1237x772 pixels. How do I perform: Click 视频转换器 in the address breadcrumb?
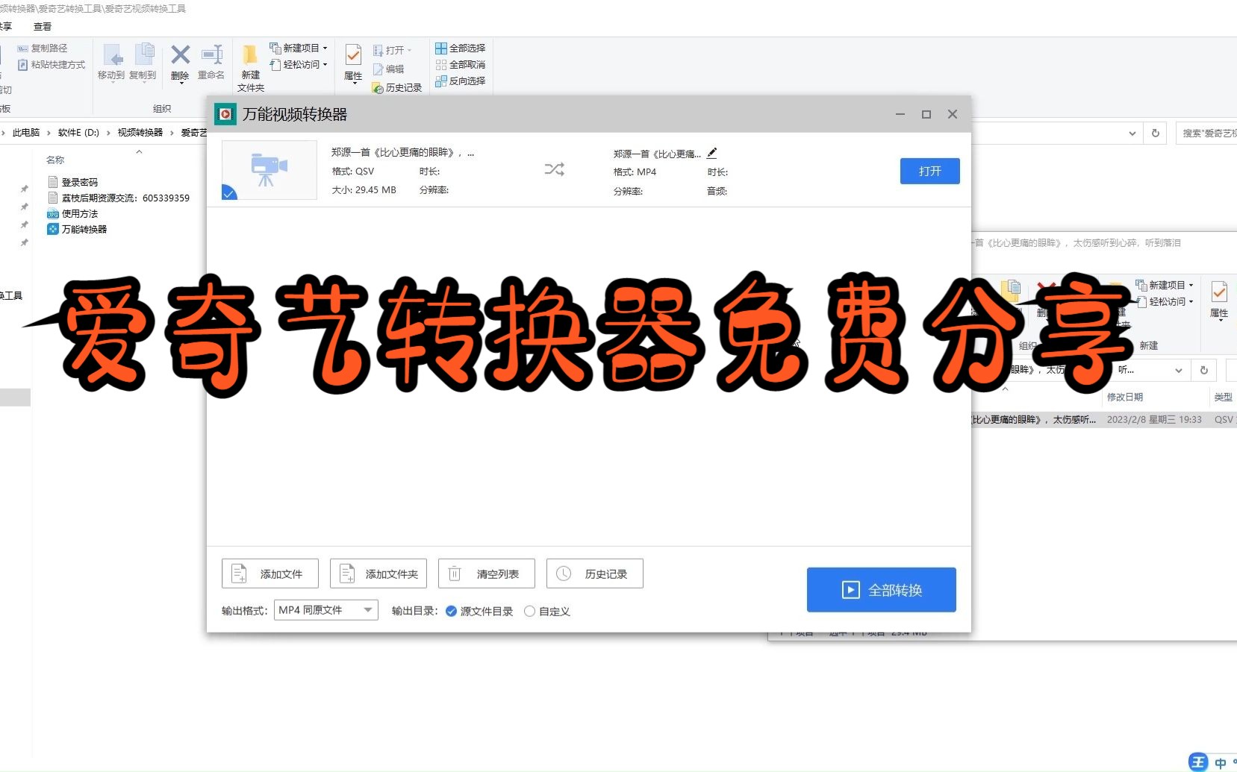[140, 132]
